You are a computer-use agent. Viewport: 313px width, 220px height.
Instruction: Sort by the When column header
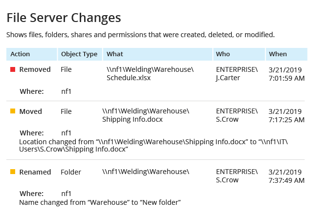pyautogui.click(x=287, y=54)
